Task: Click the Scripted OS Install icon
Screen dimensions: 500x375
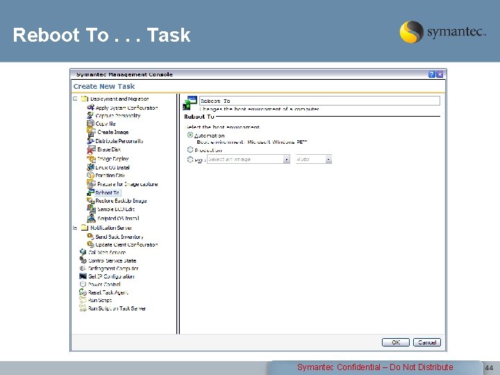Action: pyautogui.click(x=91, y=218)
